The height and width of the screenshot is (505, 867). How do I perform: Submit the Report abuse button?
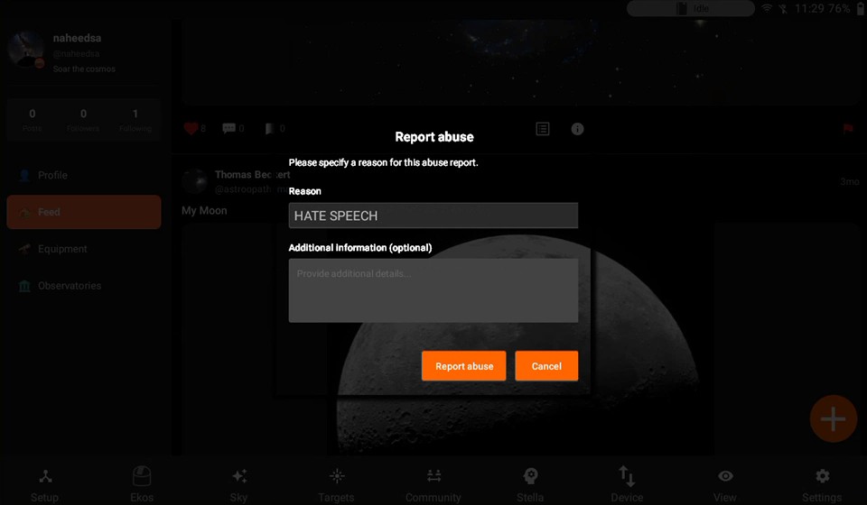463,366
